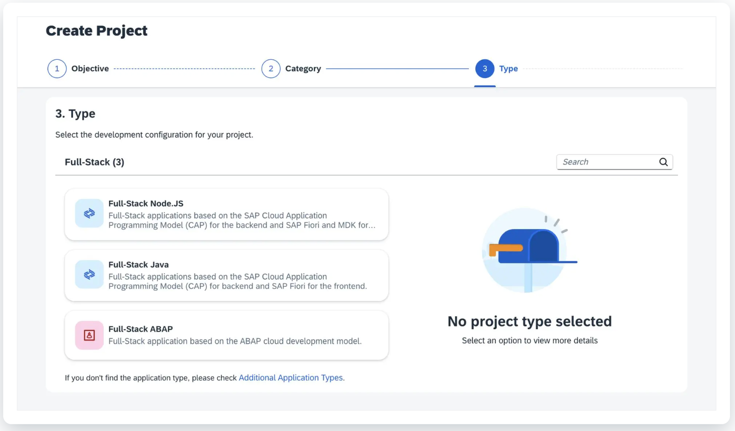
Task: Click the pink Full-Stack ABAP icon
Action: point(89,335)
